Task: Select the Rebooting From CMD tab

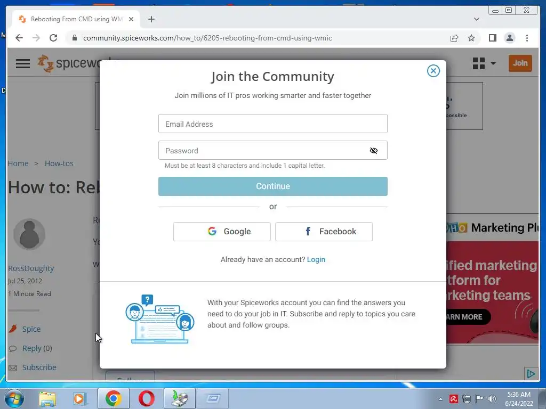Action: [x=76, y=19]
